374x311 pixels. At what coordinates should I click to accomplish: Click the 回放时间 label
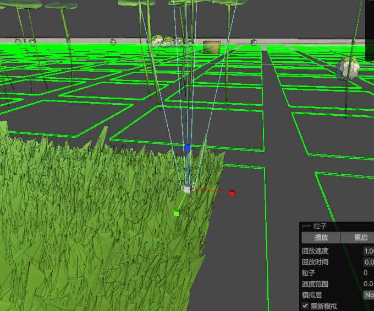tap(315, 262)
